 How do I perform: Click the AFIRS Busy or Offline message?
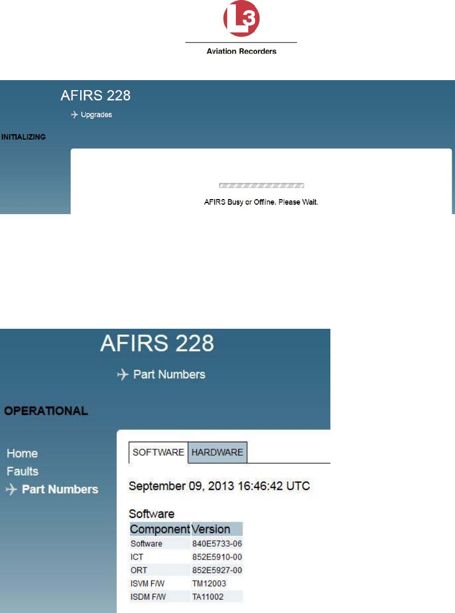click(261, 202)
